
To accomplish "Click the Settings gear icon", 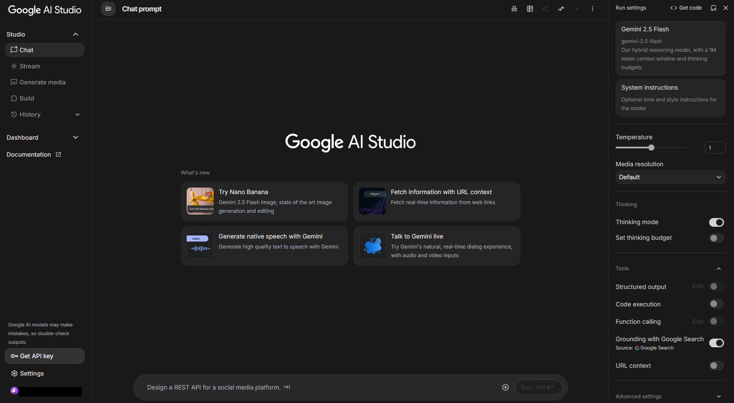I will coord(14,373).
